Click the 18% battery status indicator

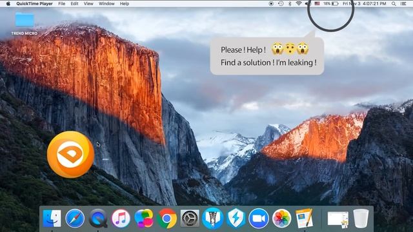point(331,4)
